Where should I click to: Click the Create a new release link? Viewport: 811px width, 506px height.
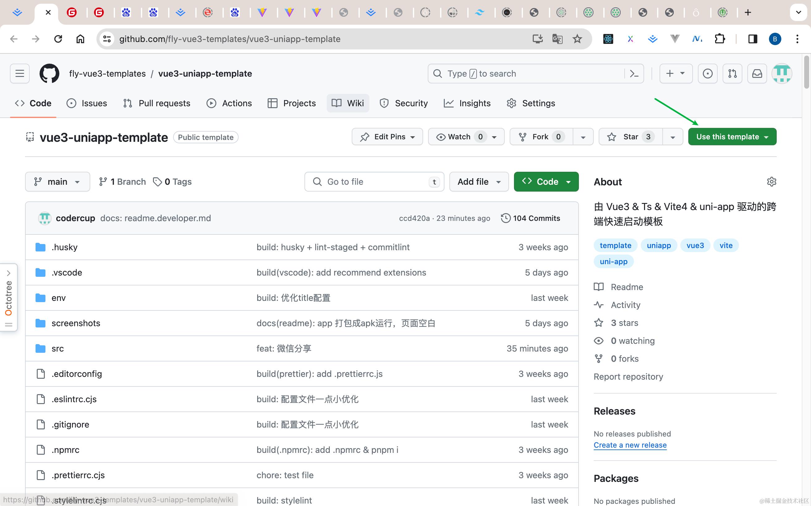tap(630, 445)
